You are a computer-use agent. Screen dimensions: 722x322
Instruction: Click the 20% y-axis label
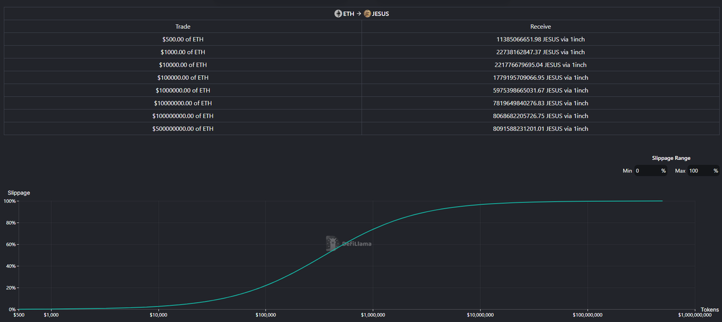(x=11, y=288)
